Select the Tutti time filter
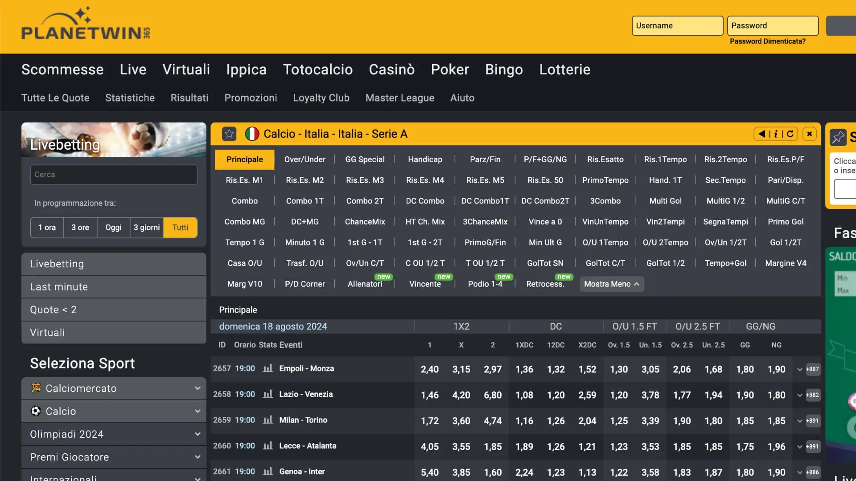The image size is (856, 481). (x=180, y=227)
